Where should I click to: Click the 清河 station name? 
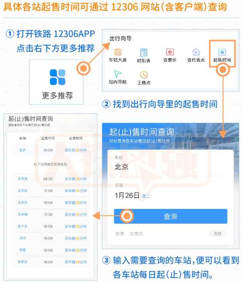point(22,238)
